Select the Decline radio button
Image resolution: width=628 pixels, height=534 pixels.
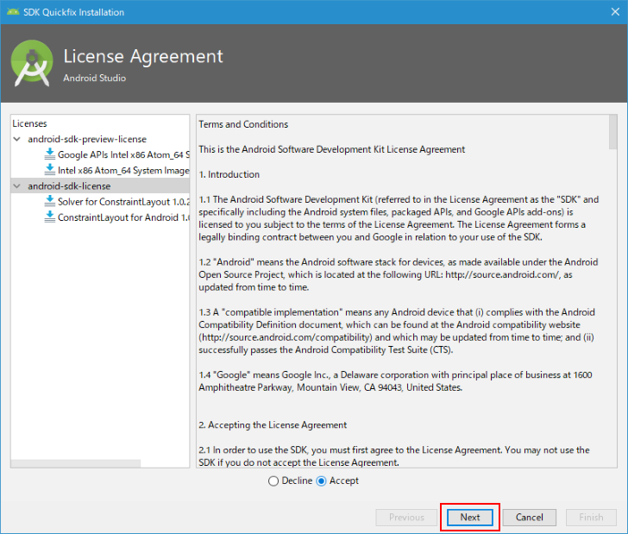tap(273, 481)
